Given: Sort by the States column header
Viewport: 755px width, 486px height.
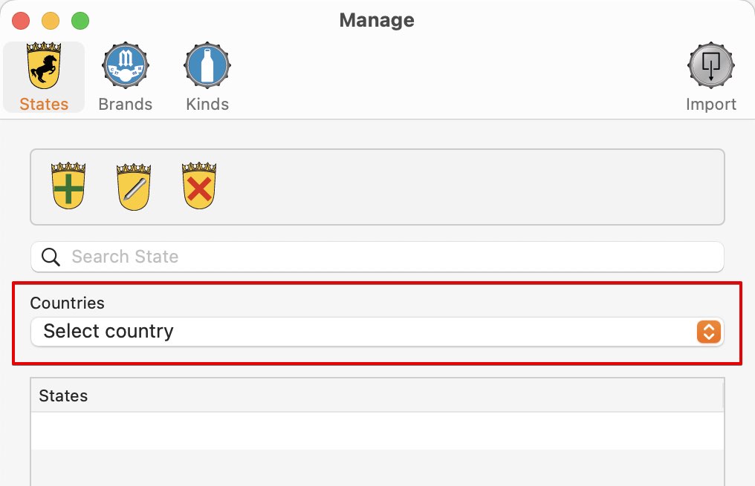Looking at the screenshot, I should (x=377, y=395).
